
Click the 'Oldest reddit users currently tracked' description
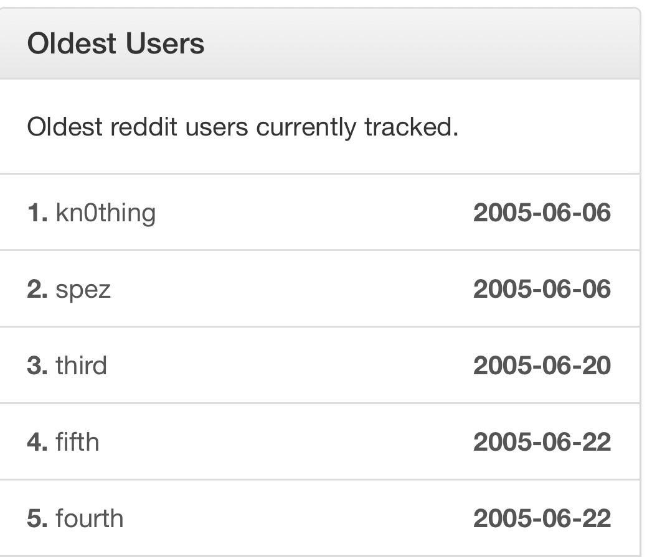click(243, 127)
